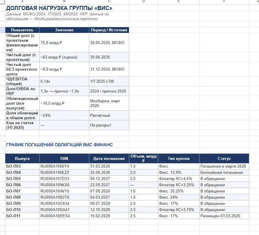Select the bond cell «БО-П05»
This screenshot has width=259, height=235.
[22, 179]
